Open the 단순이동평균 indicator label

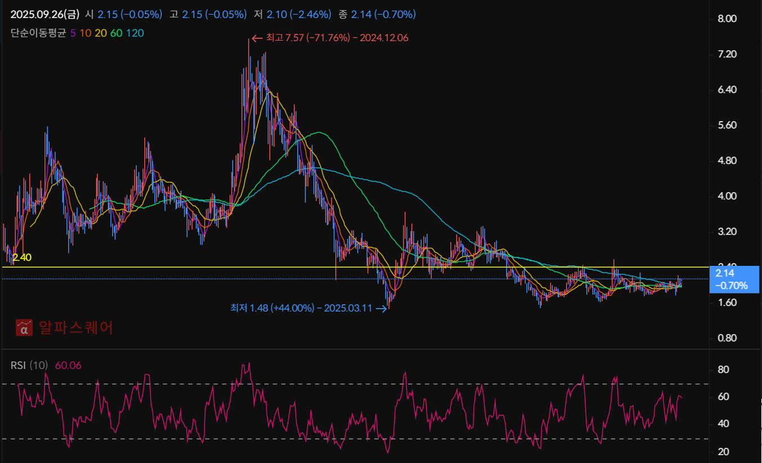pyautogui.click(x=38, y=33)
